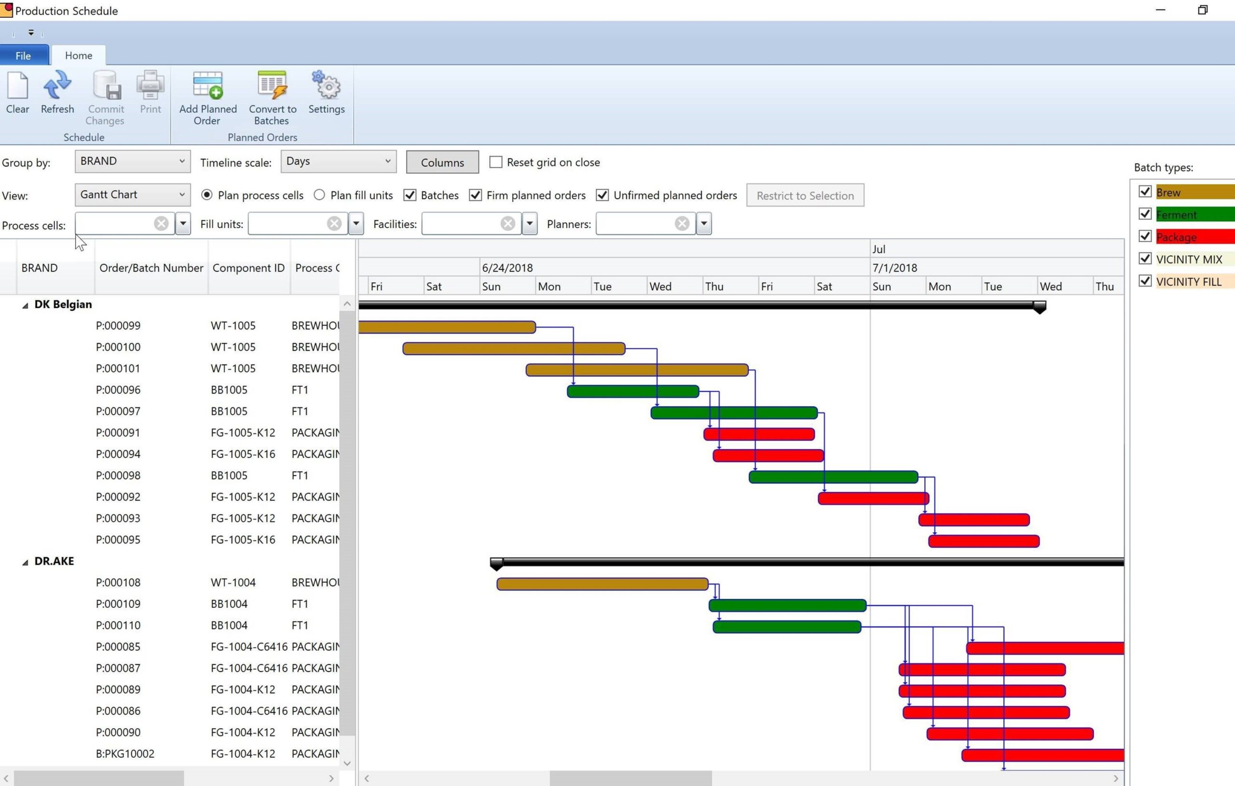Click the Columns button
The height and width of the screenshot is (786, 1235).
click(x=441, y=162)
